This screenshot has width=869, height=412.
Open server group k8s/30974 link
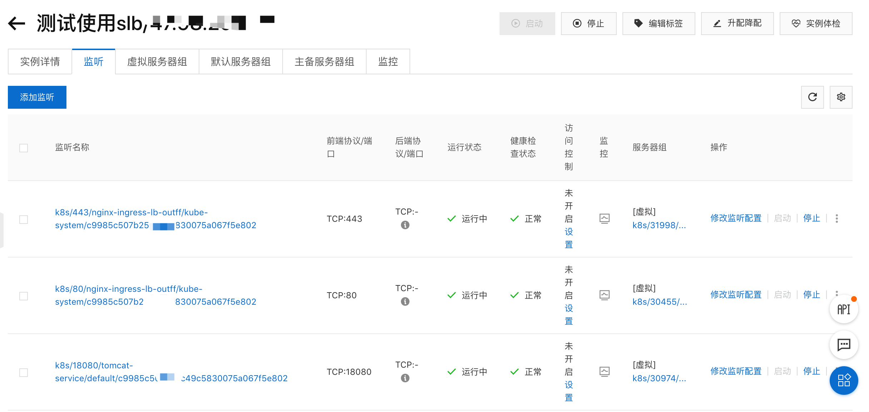click(659, 378)
